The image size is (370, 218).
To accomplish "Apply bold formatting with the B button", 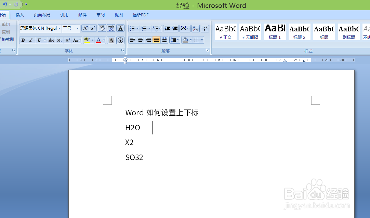I will tap(23, 40).
